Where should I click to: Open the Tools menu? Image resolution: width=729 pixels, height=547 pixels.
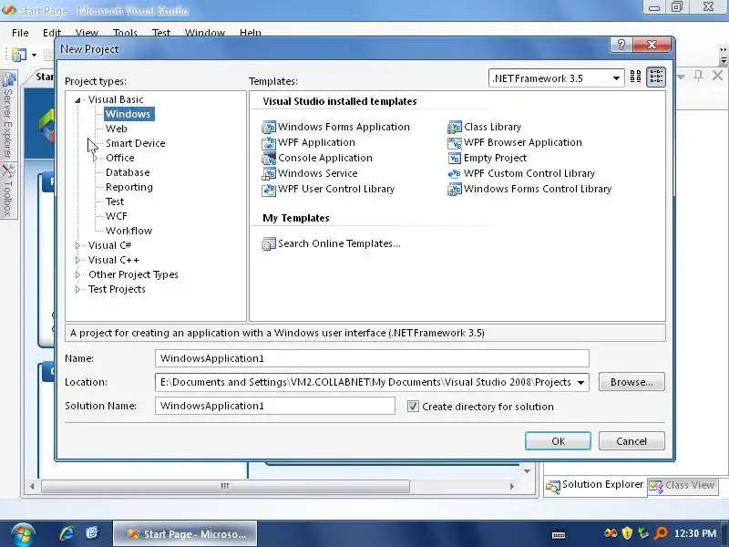(x=125, y=33)
